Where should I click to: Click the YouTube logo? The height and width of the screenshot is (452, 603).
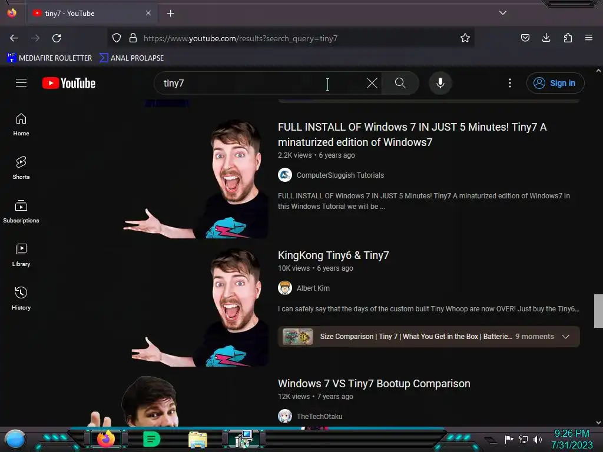[x=69, y=83]
